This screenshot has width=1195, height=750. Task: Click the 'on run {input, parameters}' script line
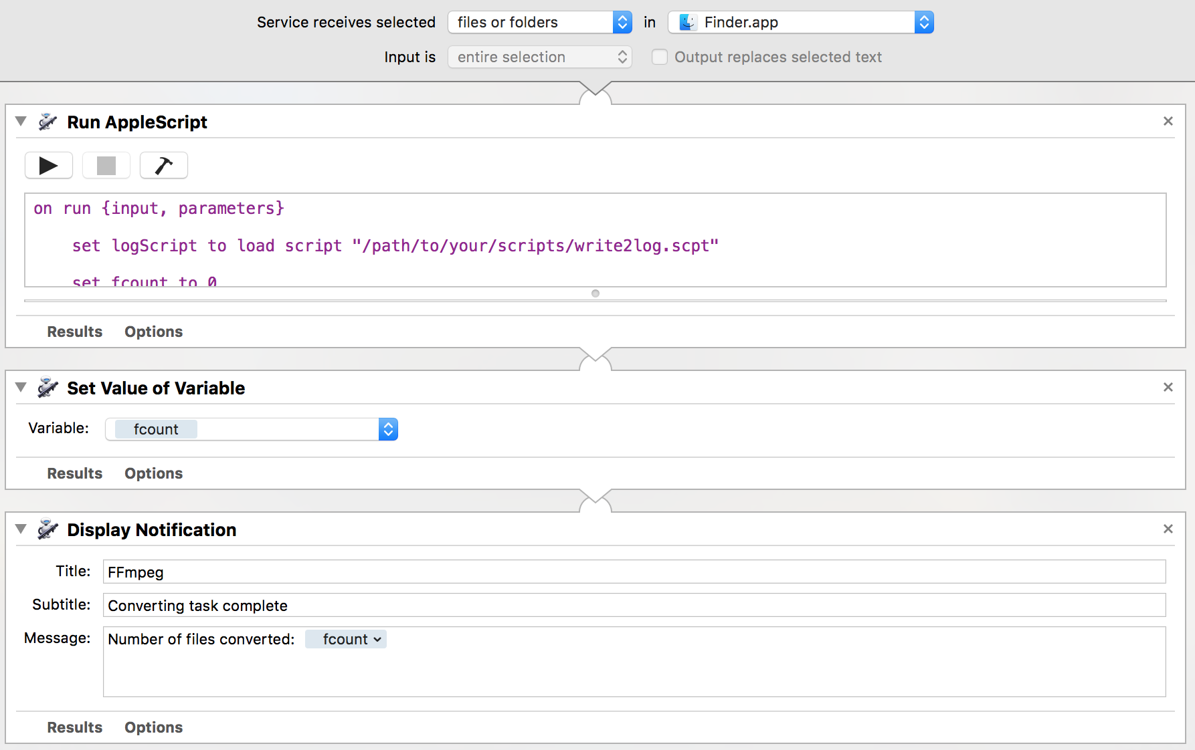(x=159, y=209)
